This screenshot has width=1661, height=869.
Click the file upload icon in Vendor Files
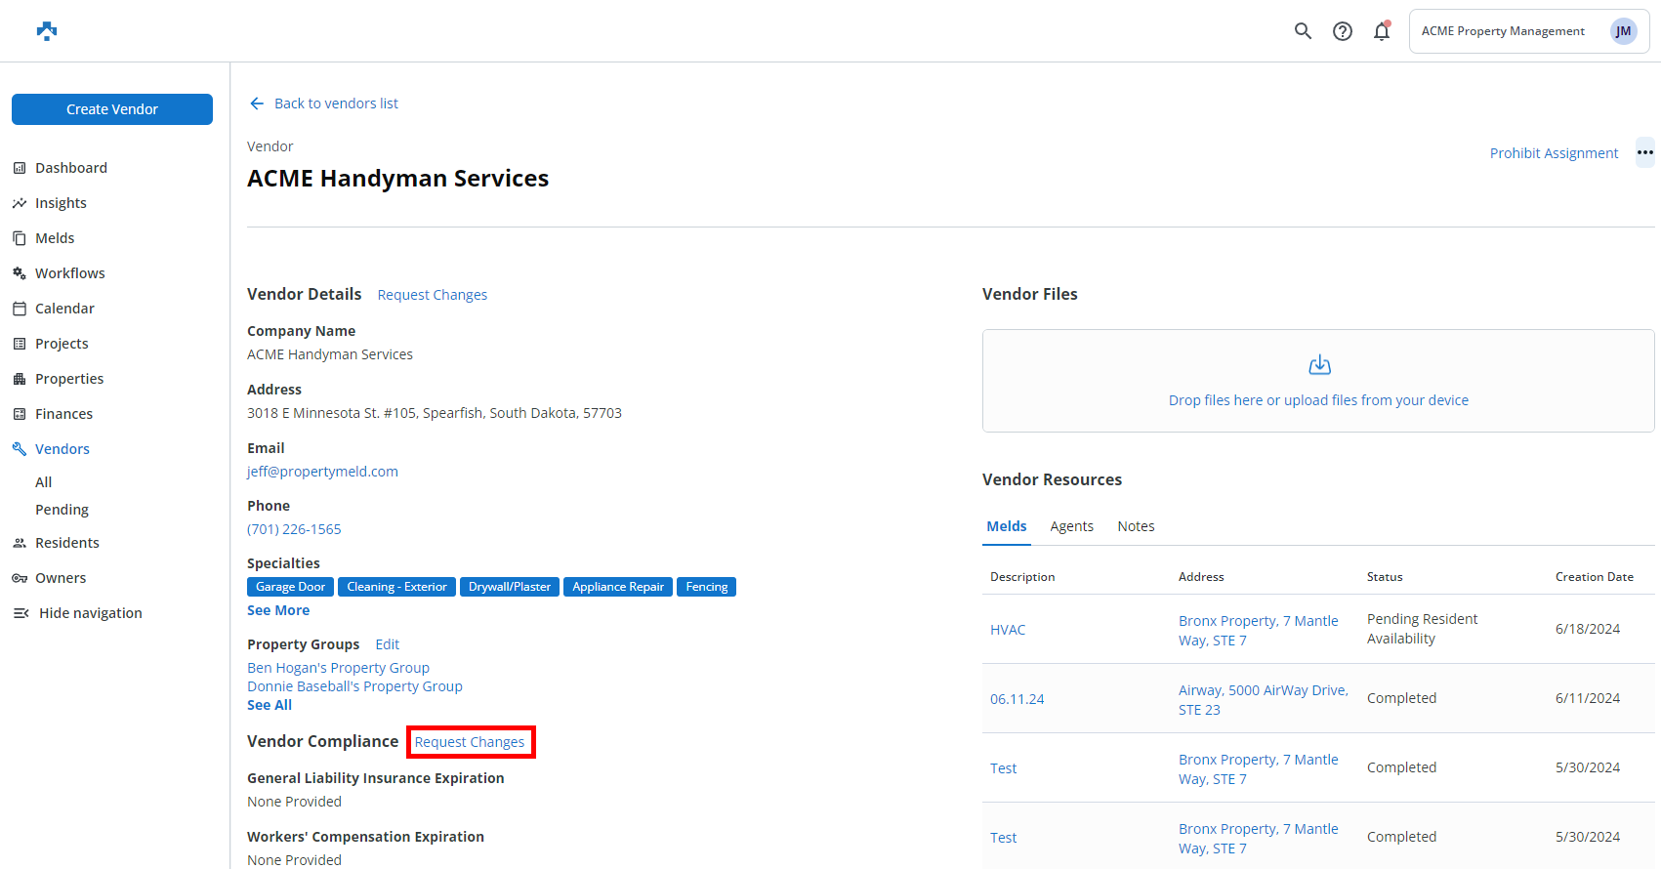(1319, 365)
